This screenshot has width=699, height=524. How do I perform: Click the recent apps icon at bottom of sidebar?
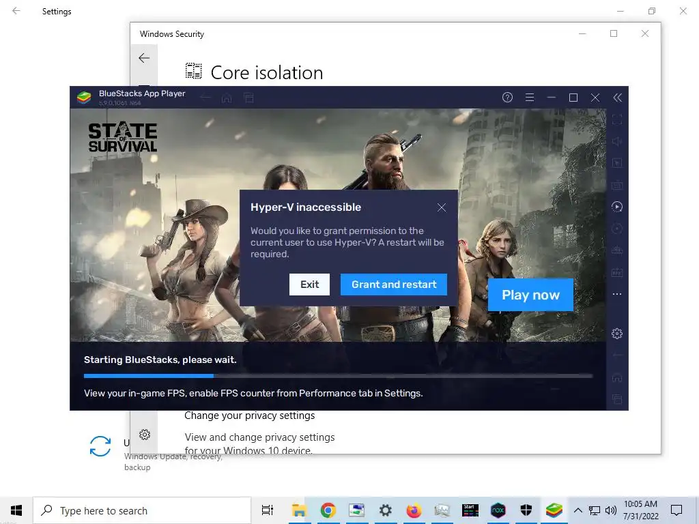click(x=617, y=399)
